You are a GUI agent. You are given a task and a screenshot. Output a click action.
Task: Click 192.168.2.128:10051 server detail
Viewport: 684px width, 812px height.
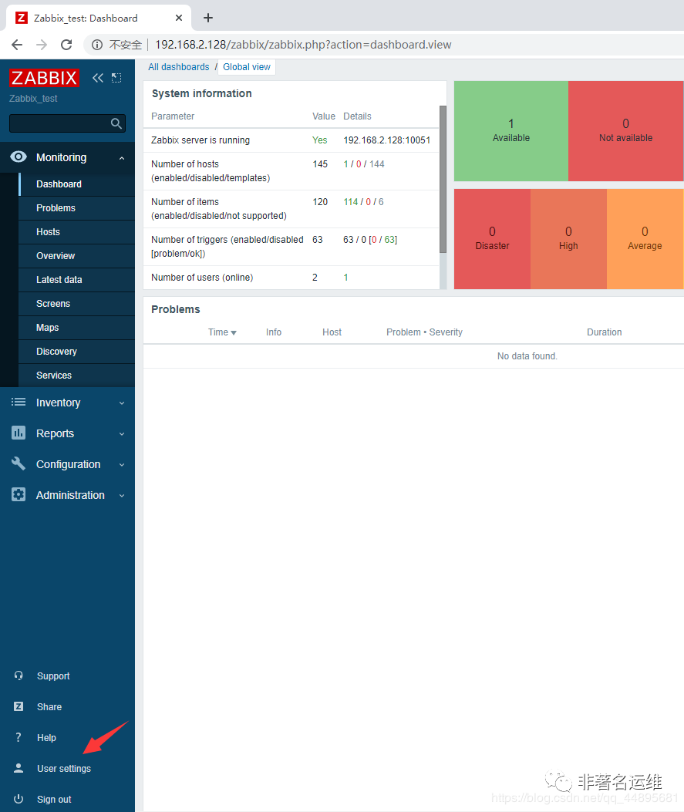pos(387,140)
